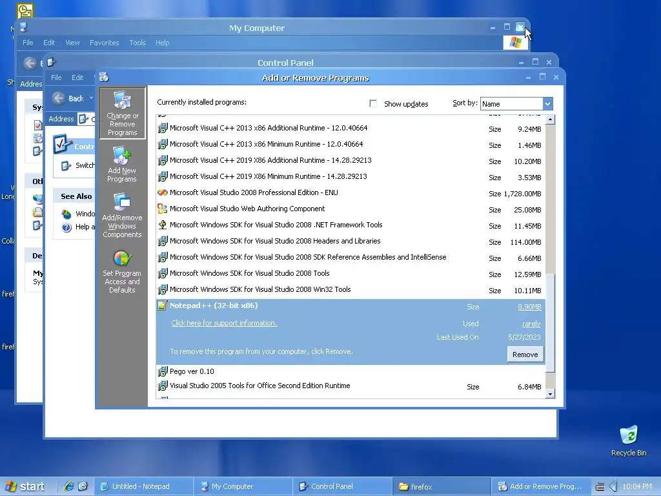Click icon of Visual Studio 2005 Tools for Office Runtime
The image size is (661, 496).
tap(162, 386)
